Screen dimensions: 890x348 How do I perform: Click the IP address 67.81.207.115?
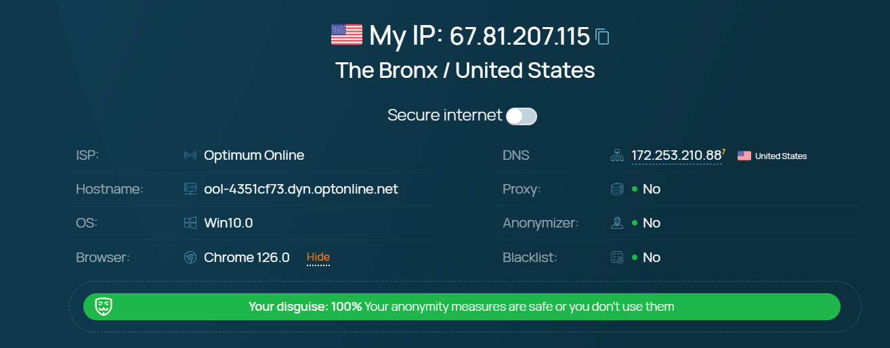[x=520, y=36]
